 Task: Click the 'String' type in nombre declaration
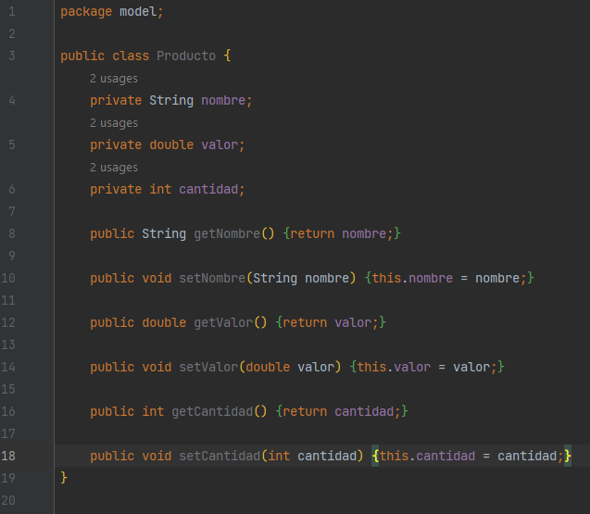171,100
